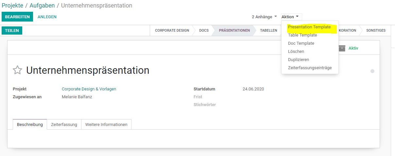Click the Frist field label
Screen dimensions: 395x156
click(198, 97)
